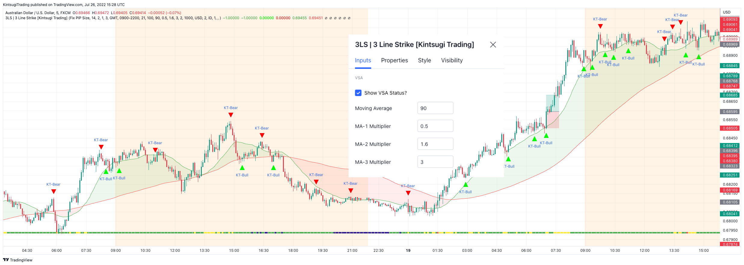Untick the Show VSA Status checkbox
744x265 pixels.
point(358,93)
